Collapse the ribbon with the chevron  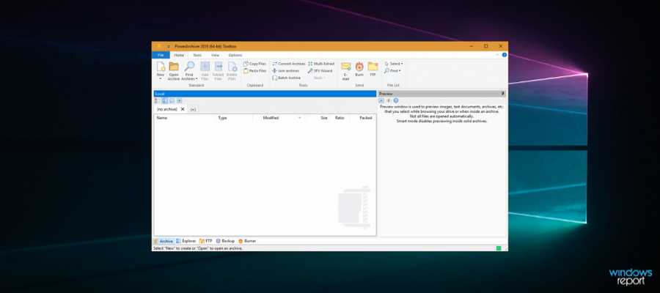click(497, 55)
